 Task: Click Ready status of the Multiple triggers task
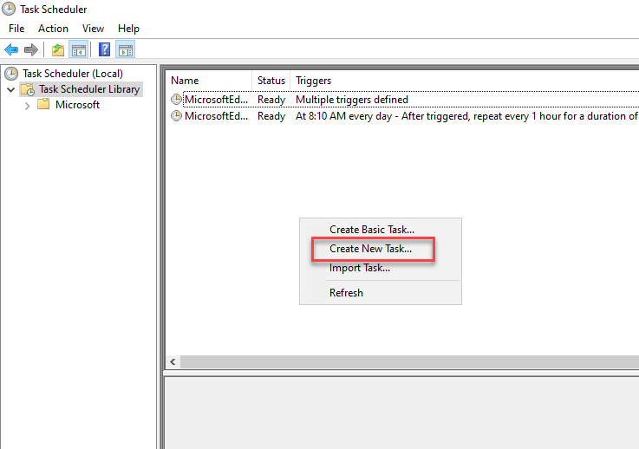(x=271, y=100)
